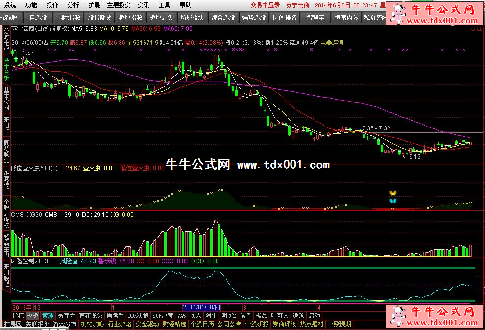The image size is (485, 330).
Task: Open the 财经精选 bottom tab
Action: coord(174,324)
